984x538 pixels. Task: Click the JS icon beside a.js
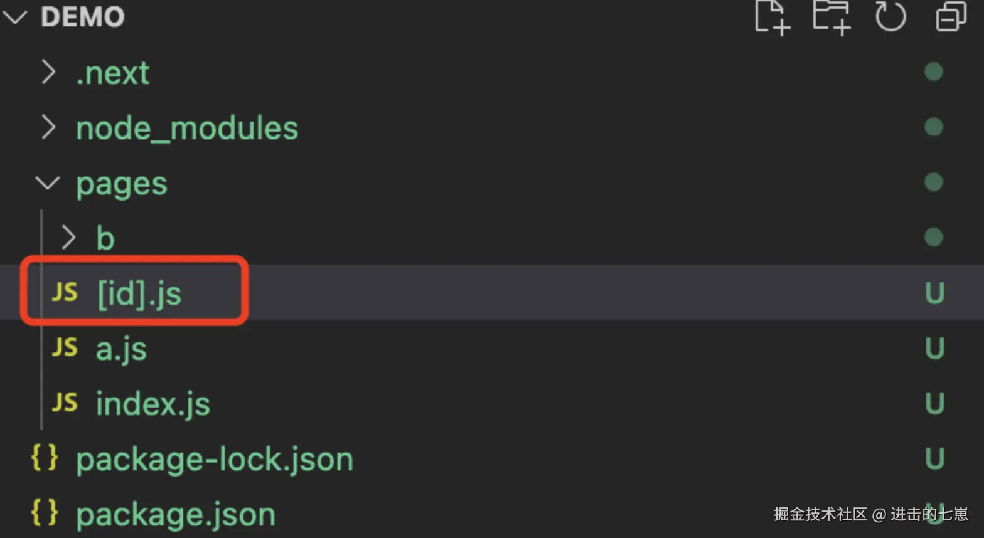65,347
